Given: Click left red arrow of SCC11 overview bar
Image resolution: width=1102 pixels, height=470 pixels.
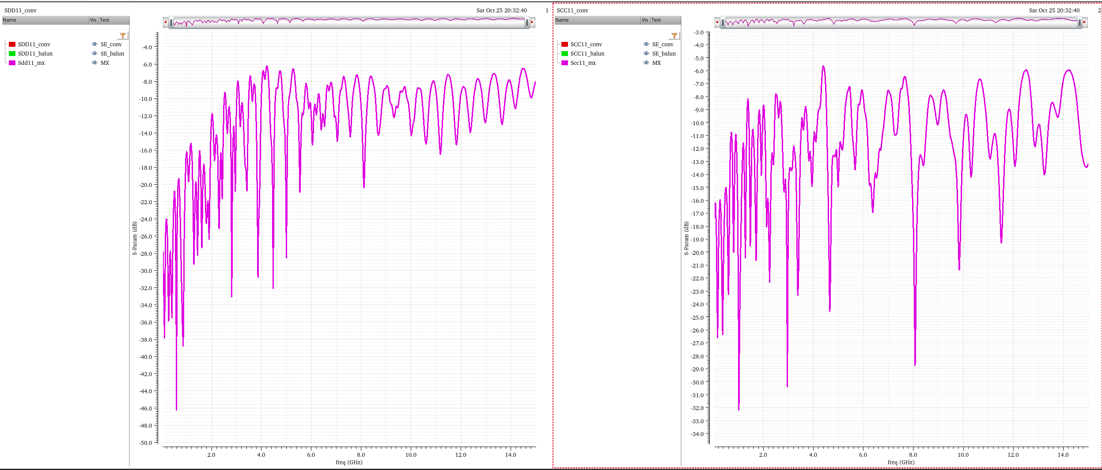Looking at the screenshot, I should (717, 22).
